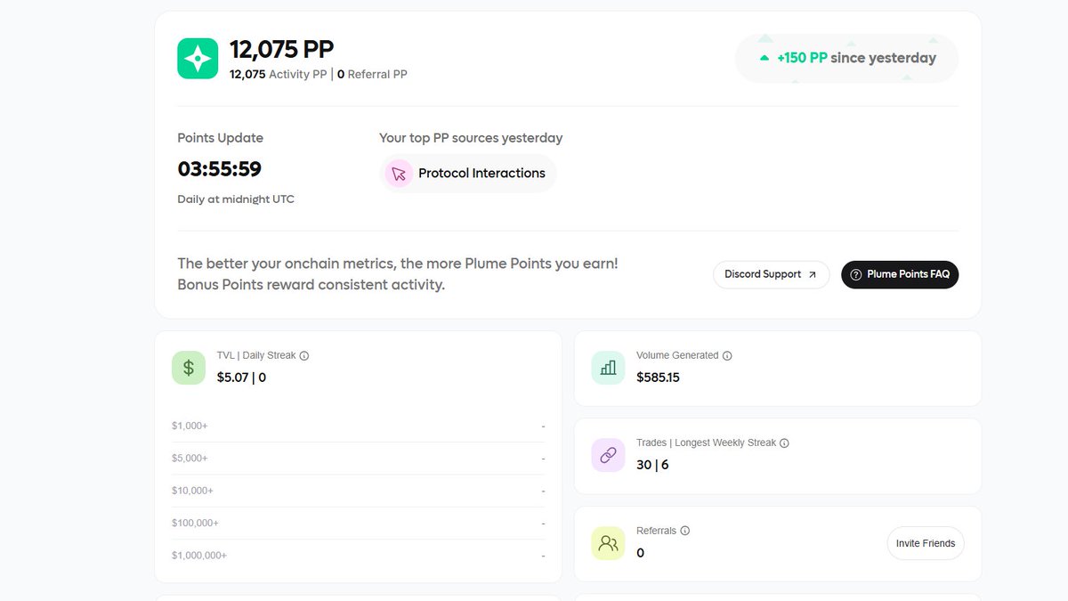Open the info icon next to Referrals
Viewport: 1068px width, 601px height.
[684, 531]
